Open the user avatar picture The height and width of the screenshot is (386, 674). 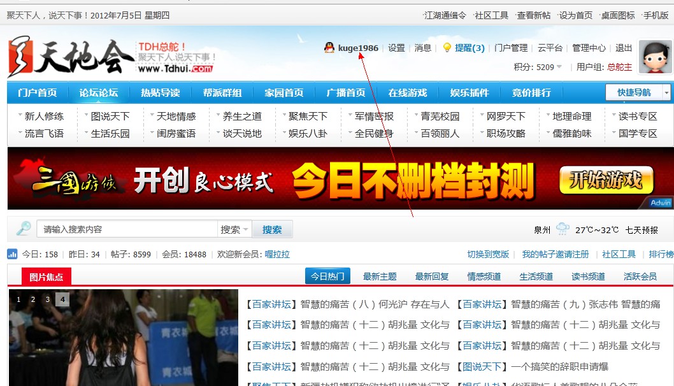[x=655, y=57]
